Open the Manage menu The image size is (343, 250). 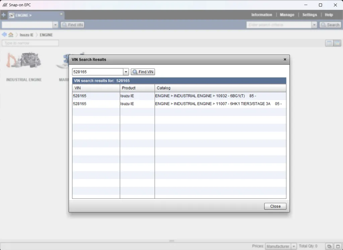pos(287,15)
